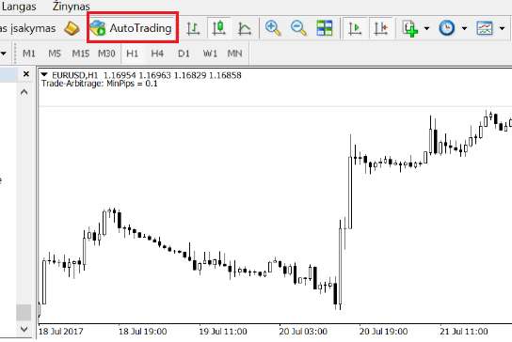Switch chart to bar chart view
This screenshot has height=342, width=512.
pyautogui.click(x=193, y=28)
